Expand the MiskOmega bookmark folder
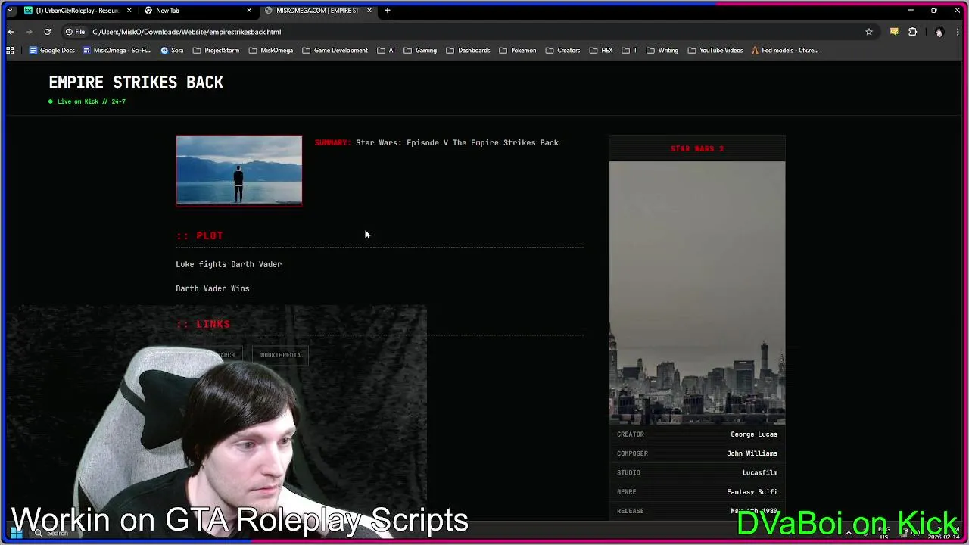Viewport: 969px width, 545px height. pyautogui.click(x=270, y=51)
